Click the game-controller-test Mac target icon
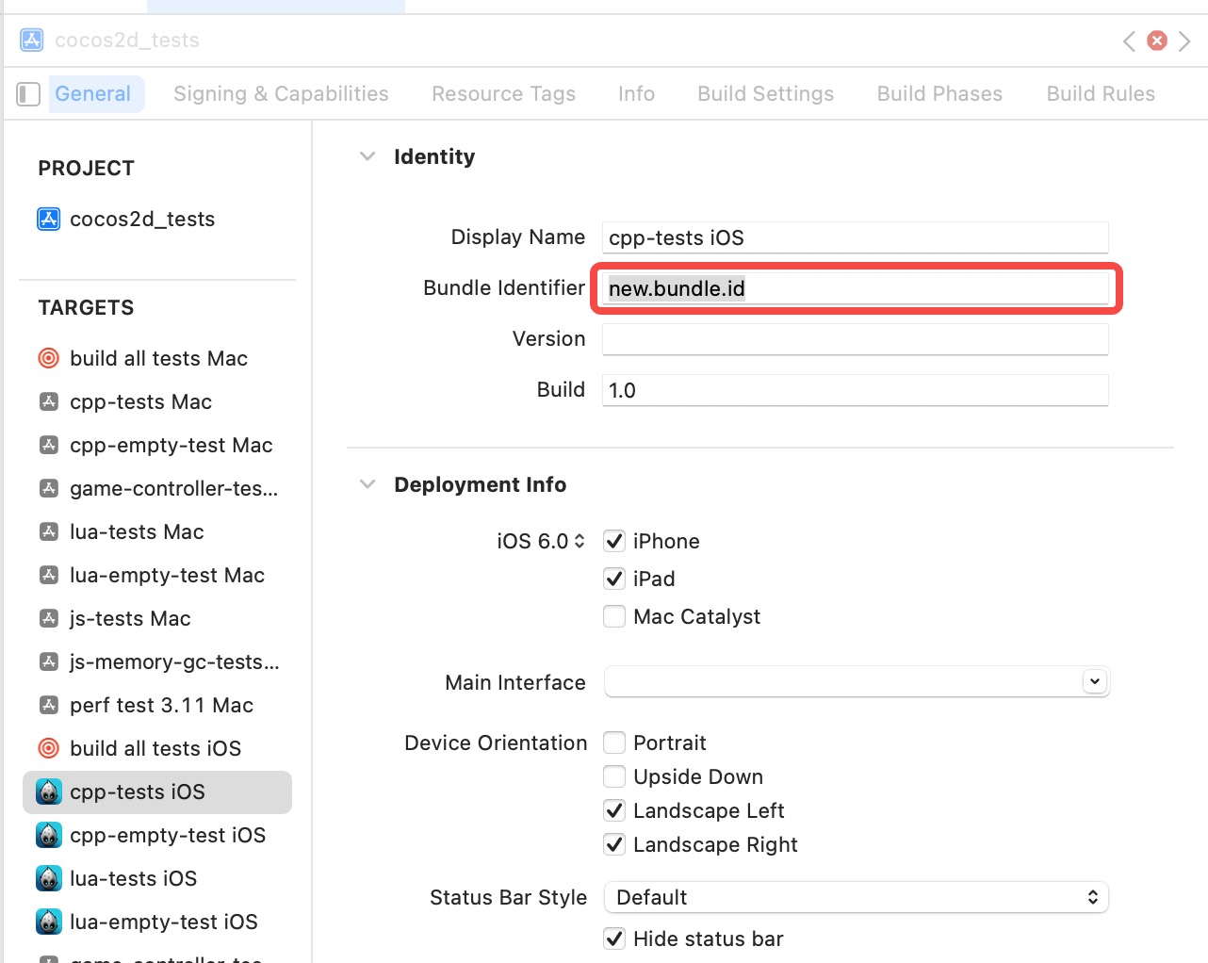The width and height of the screenshot is (1208, 963). tap(49, 488)
